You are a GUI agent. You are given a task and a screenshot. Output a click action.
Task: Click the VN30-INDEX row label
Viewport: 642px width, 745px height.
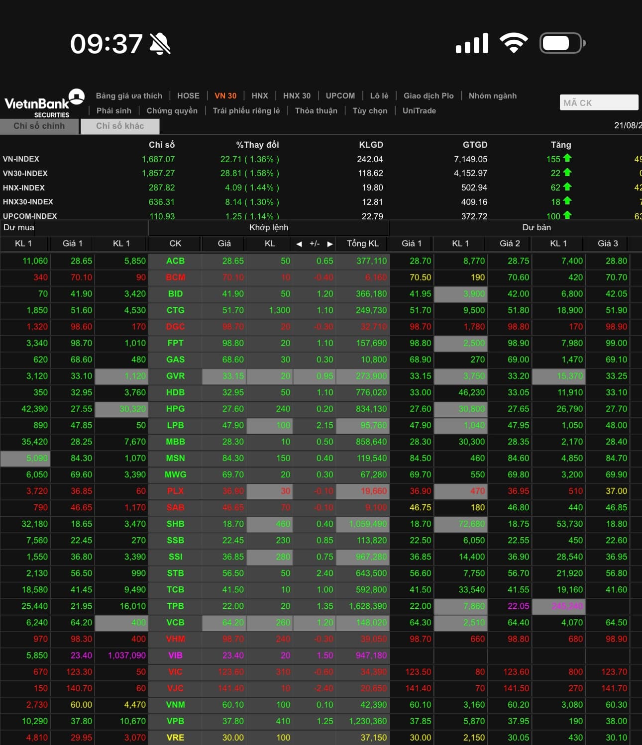click(25, 173)
